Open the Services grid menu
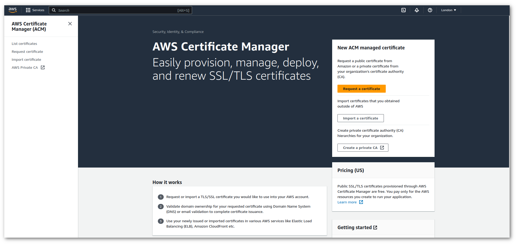The height and width of the screenshot is (244, 516). pyautogui.click(x=28, y=10)
